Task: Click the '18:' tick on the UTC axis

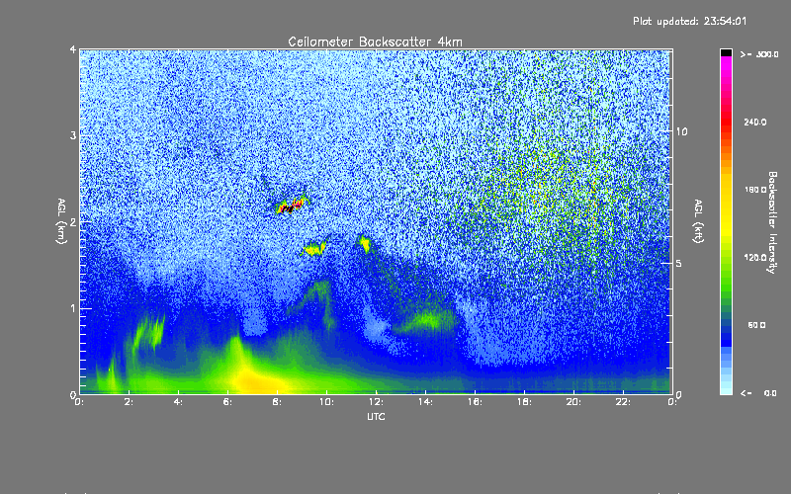Action: pyautogui.click(x=524, y=402)
